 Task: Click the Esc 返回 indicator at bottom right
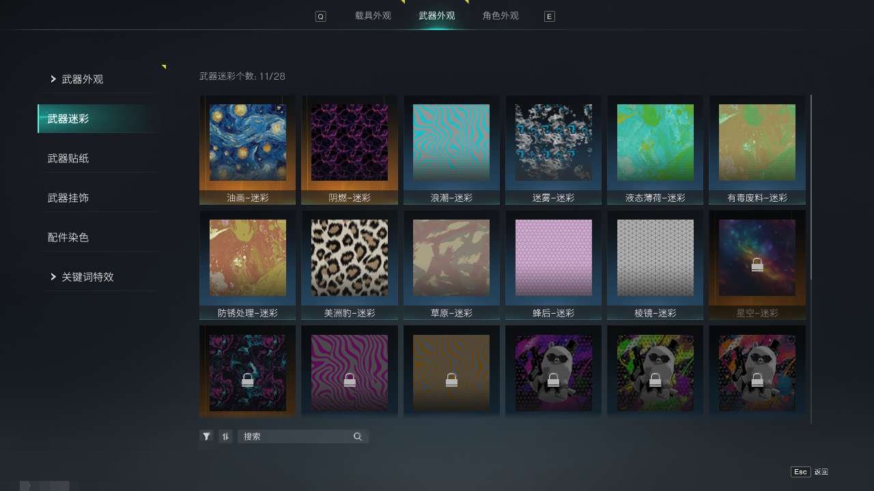(x=809, y=471)
